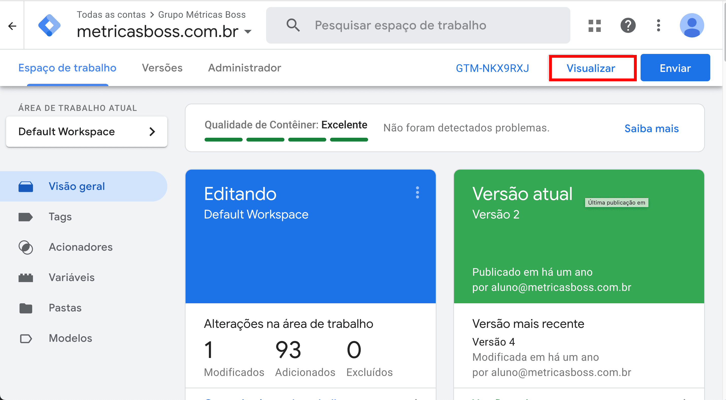Image resolution: width=726 pixels, height=400 pixels.
Task: Open the Google apps grid icon
Action: point(595,26)
